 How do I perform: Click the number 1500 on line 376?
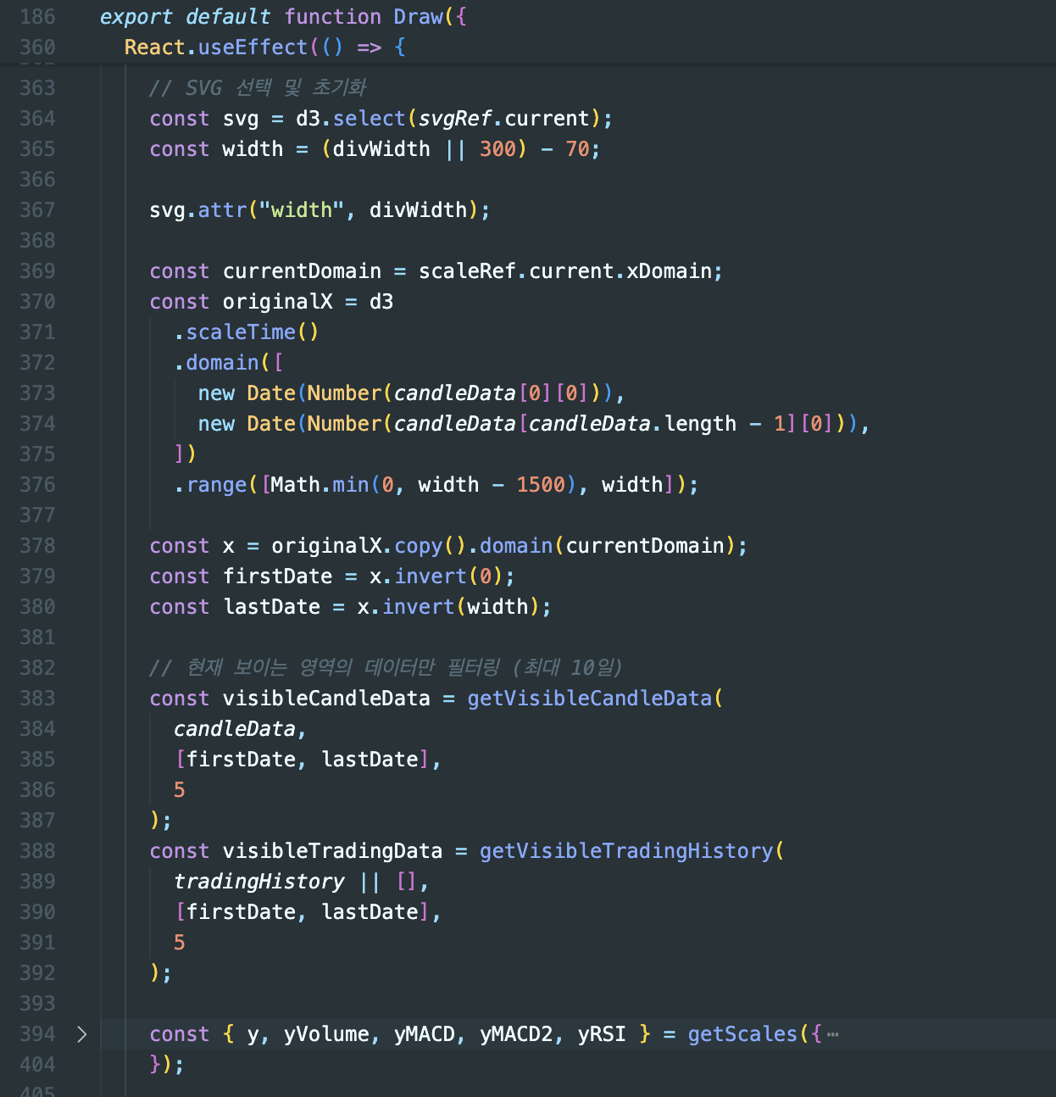(x=541, y=484)
